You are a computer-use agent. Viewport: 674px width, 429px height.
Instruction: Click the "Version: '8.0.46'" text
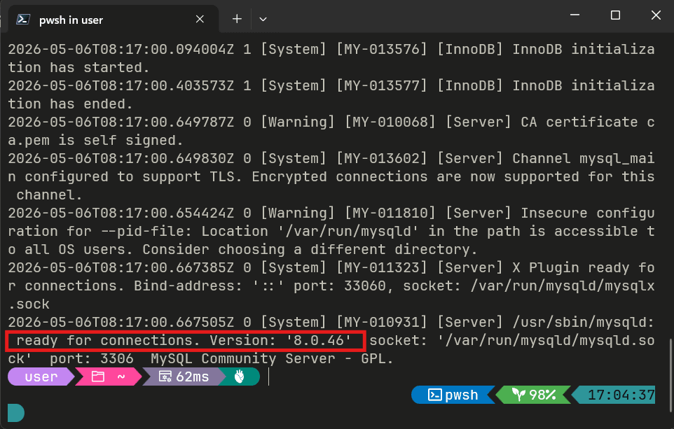point(281,341)
